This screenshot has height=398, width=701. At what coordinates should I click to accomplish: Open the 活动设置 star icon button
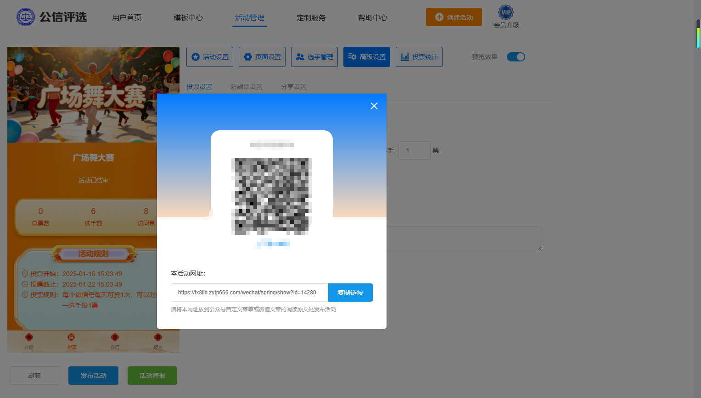point(210,57)
